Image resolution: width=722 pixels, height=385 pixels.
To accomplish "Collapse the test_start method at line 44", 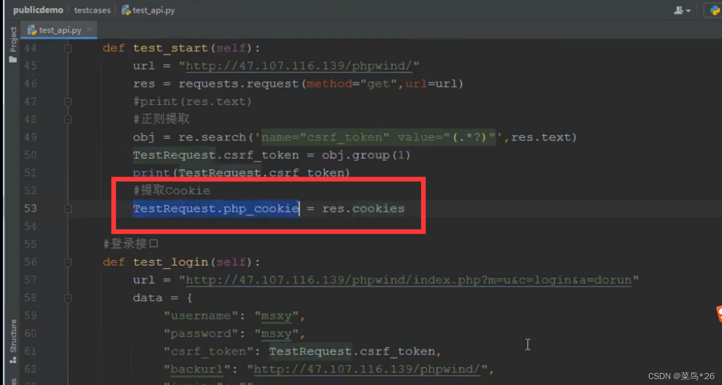I will [68, 48].
